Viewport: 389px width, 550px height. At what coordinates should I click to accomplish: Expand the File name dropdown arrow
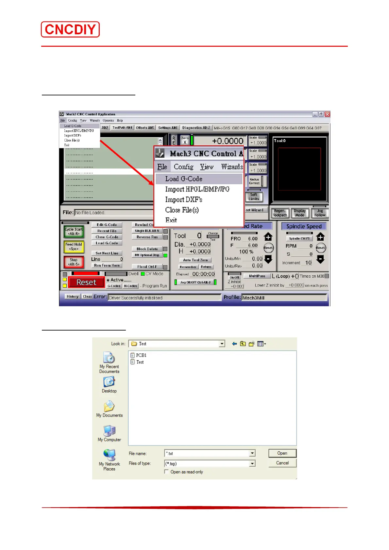click(x=252, y=453)
